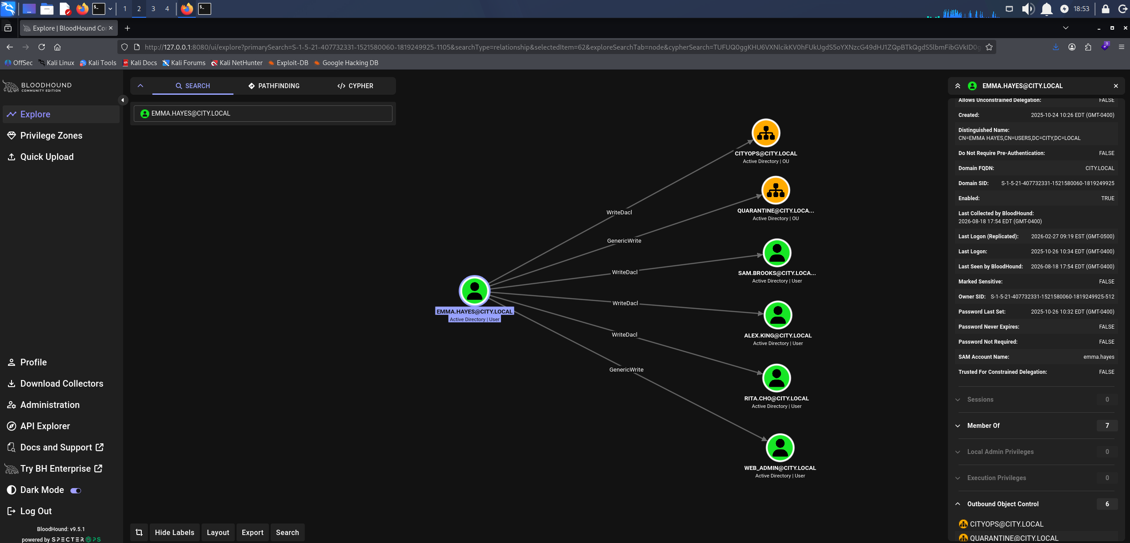Collapse the left sidebar with arrow button

(x=123, y=100)
